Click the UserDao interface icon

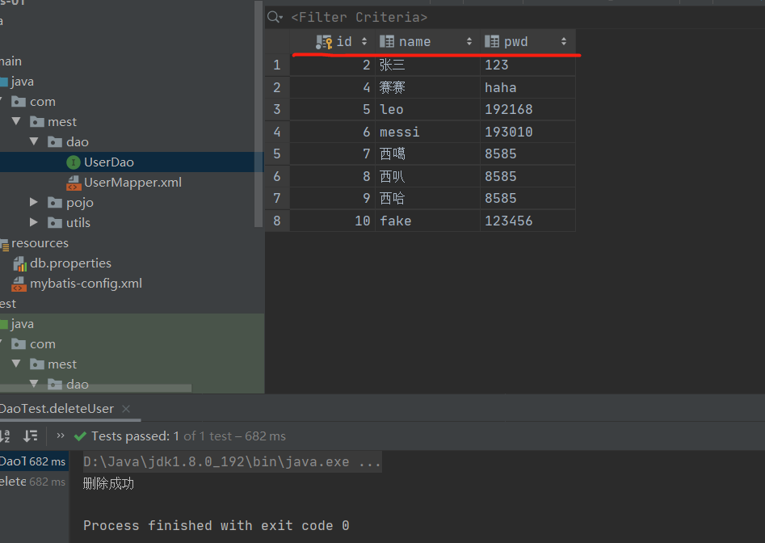74,162
